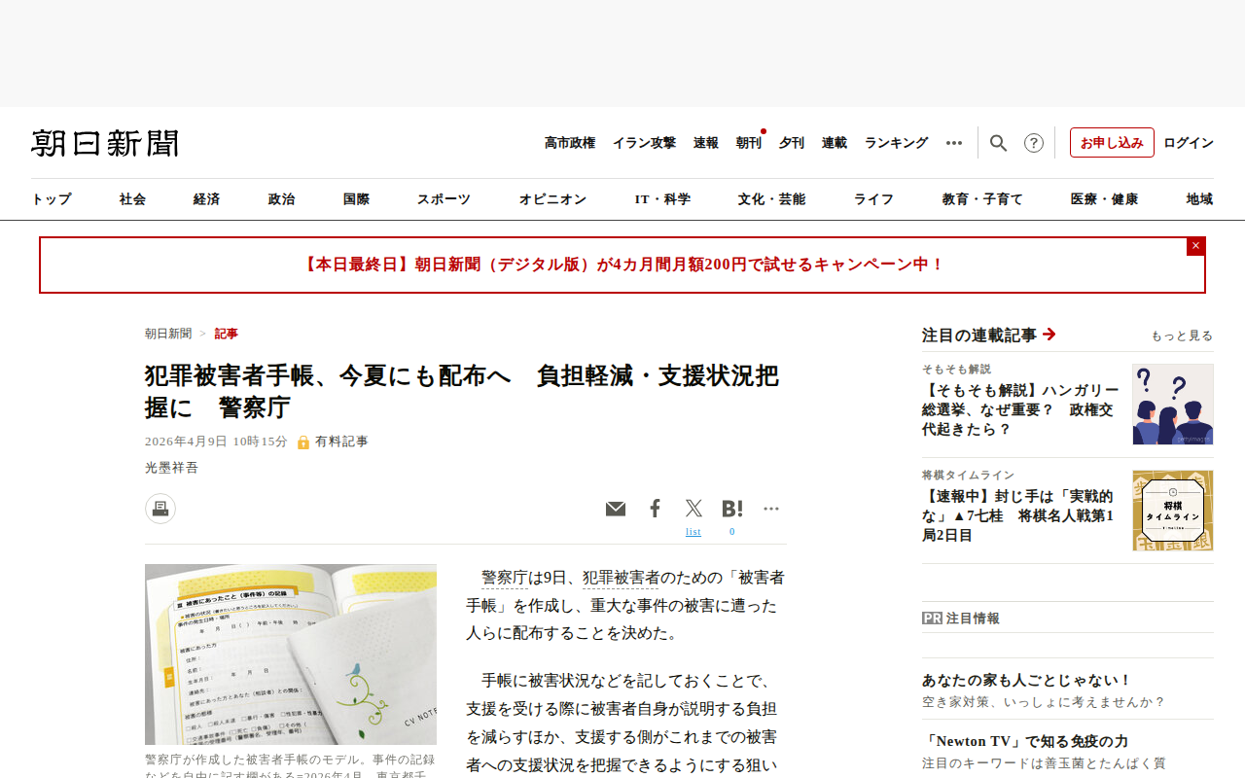The height and width of the screenshot is (778, 1245).
Task: Open the search magnifier icon
Action: (x=998, y=143)
